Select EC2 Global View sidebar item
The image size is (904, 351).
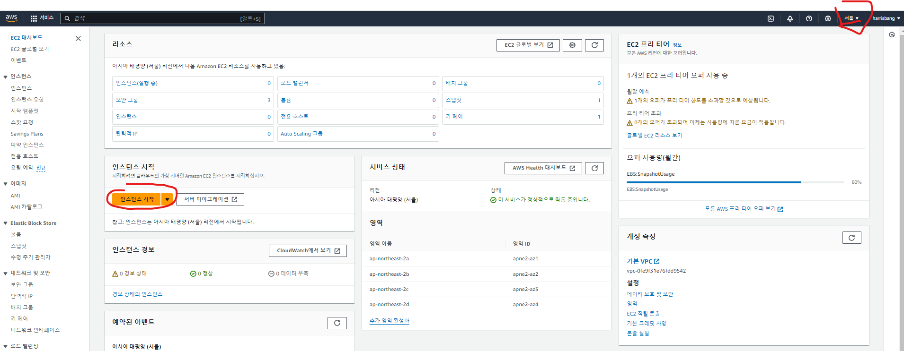pyautogui.click(x=30, y=49)
